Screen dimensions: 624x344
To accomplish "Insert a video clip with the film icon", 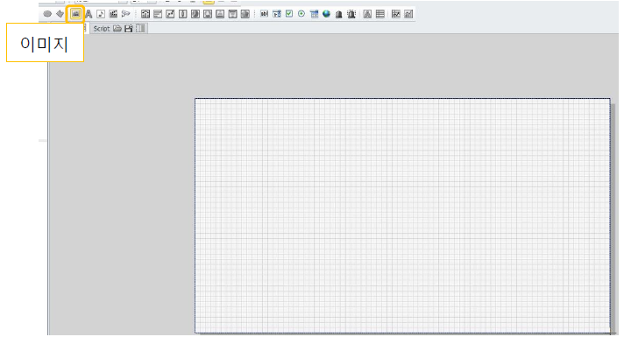I will 113,14.
